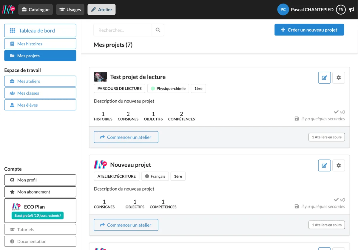Screen dimensions: 358x250
Task: Start atelier for Test projet de lecture
Action: point(126,137)
